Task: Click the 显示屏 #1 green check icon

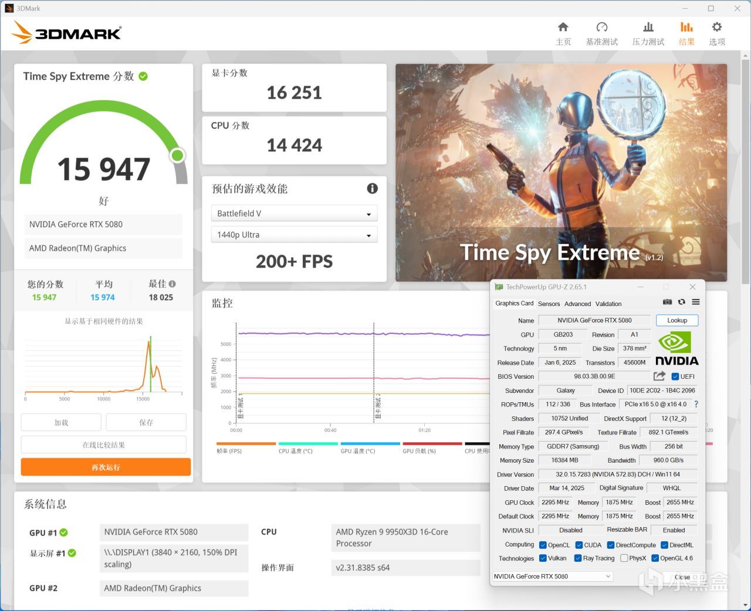Action: click(x=72, y=553)
